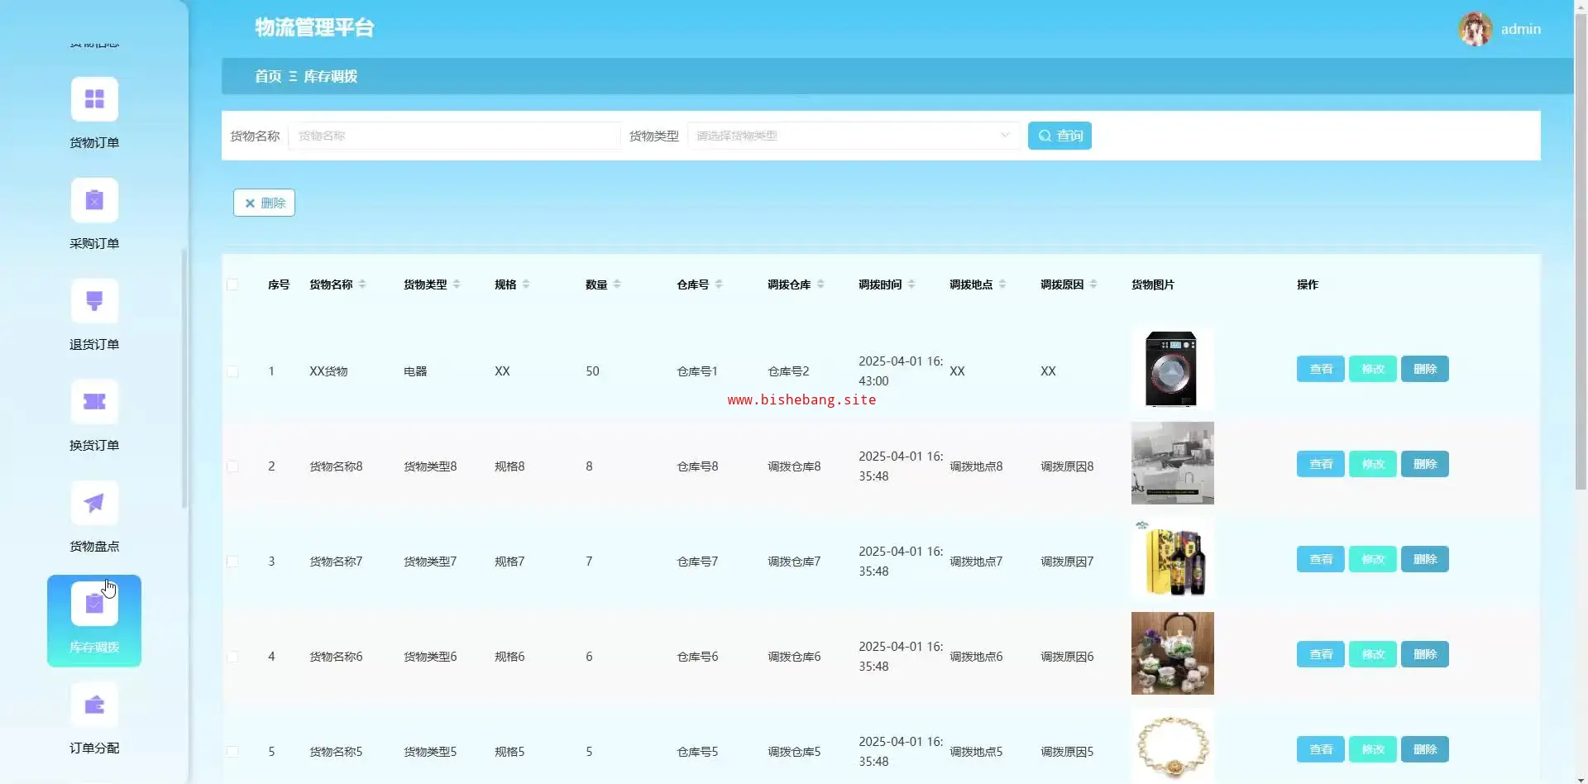Screen dimensions: 1588x784
Task: Expand the 货物类型 dropdown filter
Action: [x=852, y=136]
